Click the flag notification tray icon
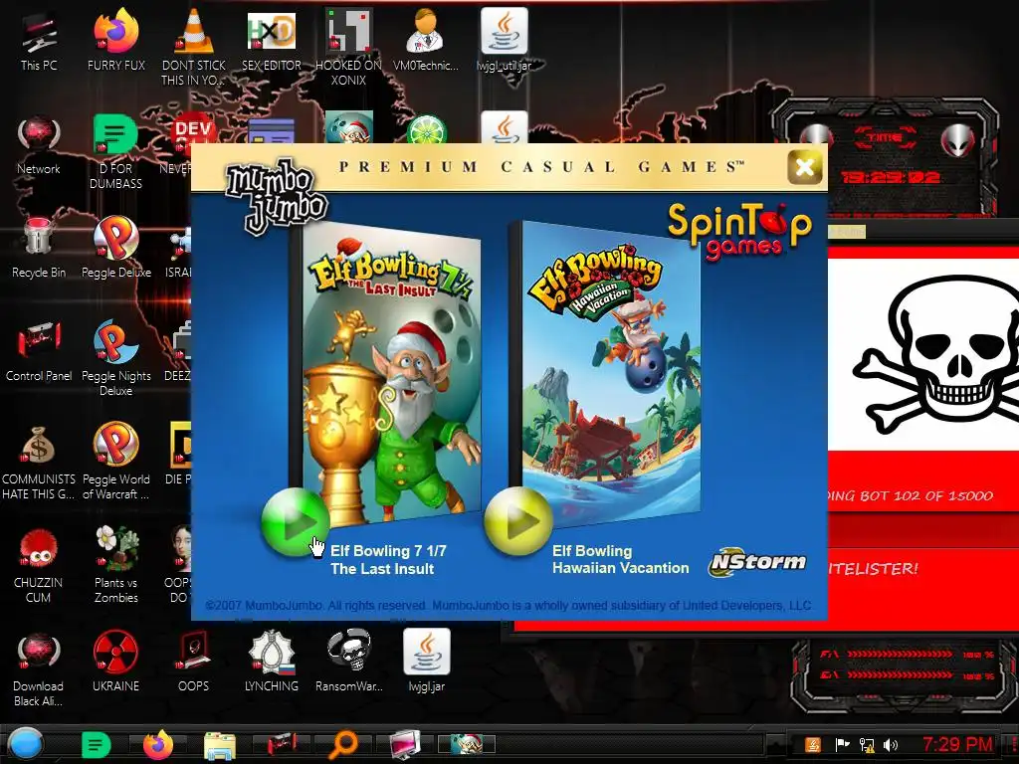The image size is (1019, 764). click(842, 744)
